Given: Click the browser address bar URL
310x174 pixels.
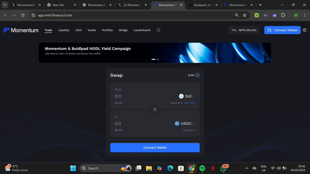Looking at the screenshot, I should click(55, 15).
